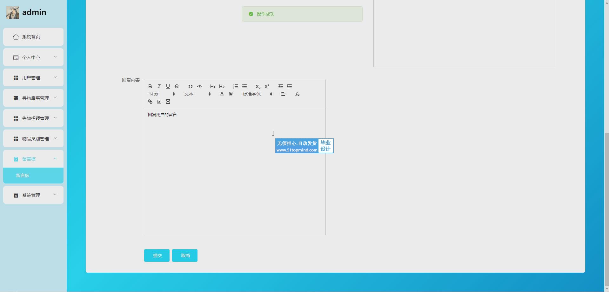
Task: Insert an image in editor
Action: [x=159, y=102]
